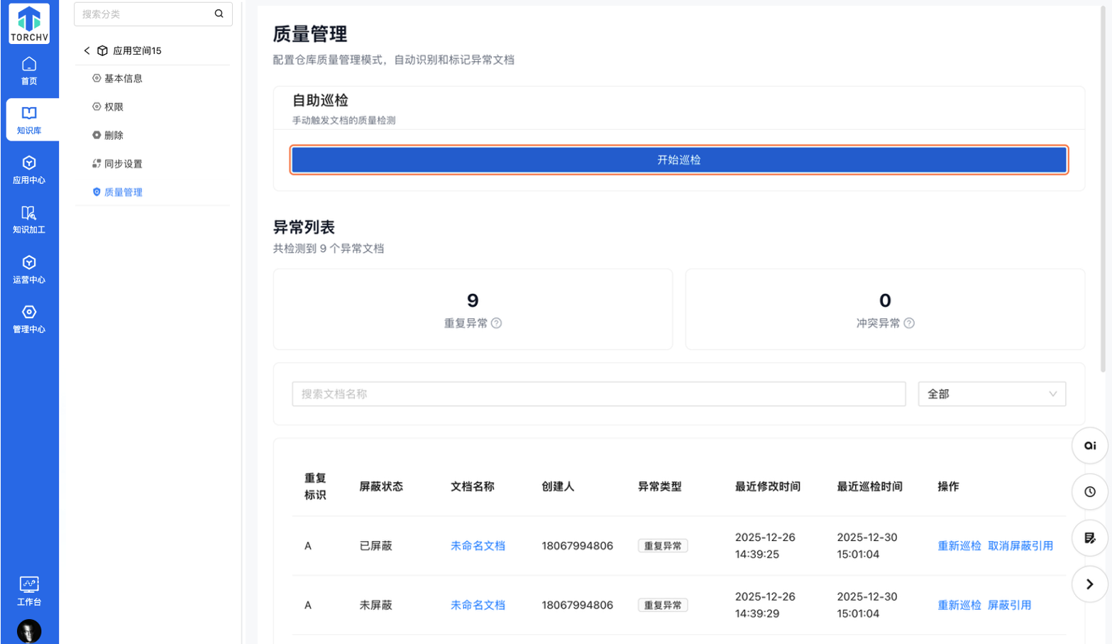This screenshot has height=644, width=1112.
Task: Click the 搜索文档名称 search field
Action: [598, 394]
